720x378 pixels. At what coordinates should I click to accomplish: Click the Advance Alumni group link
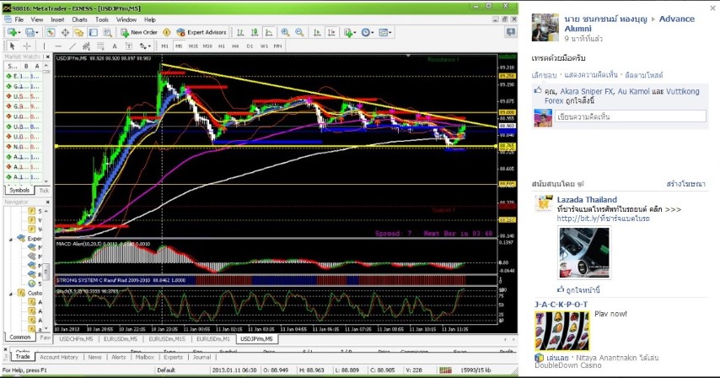tap(630, 24)
